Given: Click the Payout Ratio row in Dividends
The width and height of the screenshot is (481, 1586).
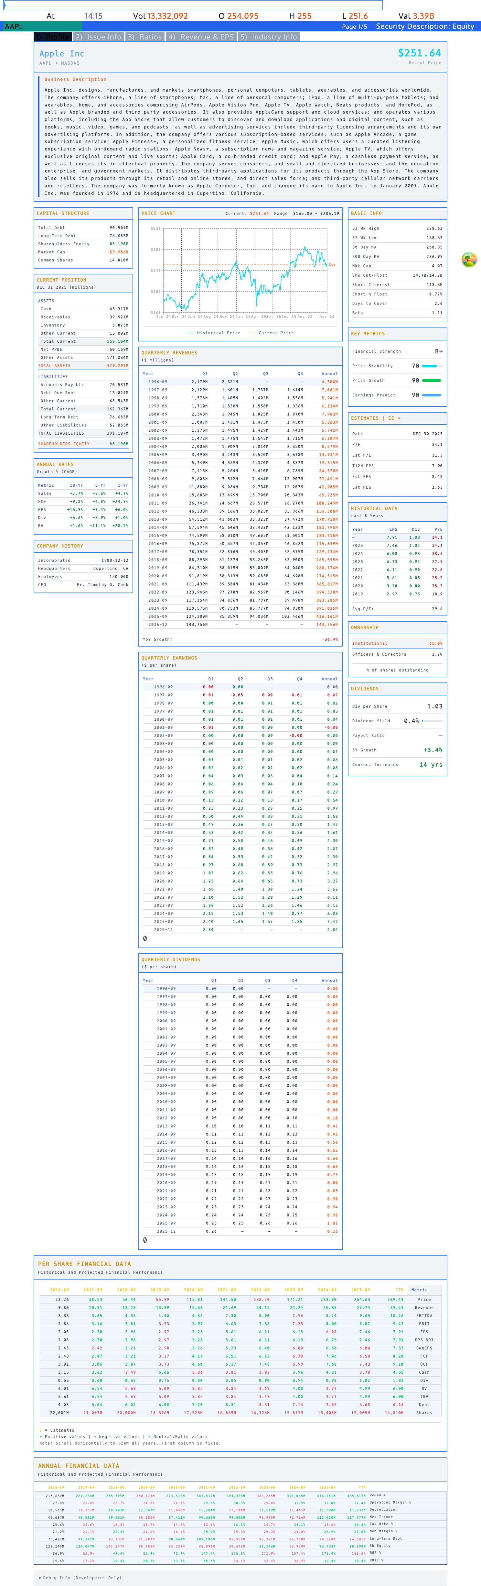Looking at the screenshot, I should pyautogui.click(x=397, y=736).
